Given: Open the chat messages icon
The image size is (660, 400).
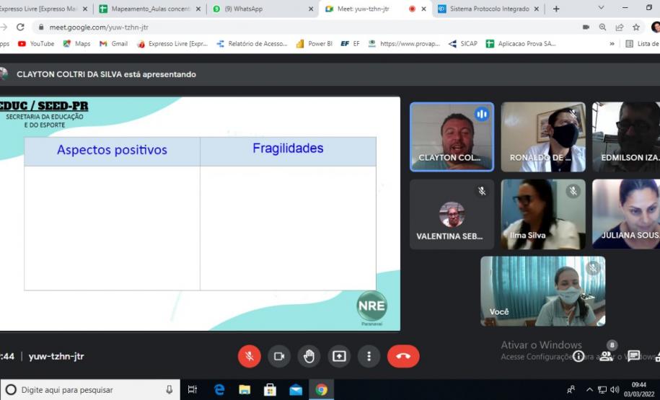Looking at the screenshot, I should [x=633, y=356].
